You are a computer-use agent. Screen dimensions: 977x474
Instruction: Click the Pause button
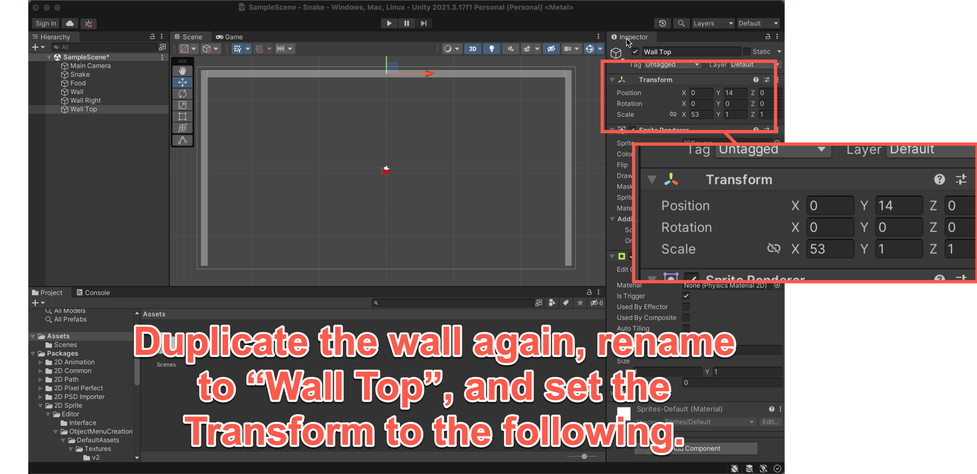tap(406, 23)
